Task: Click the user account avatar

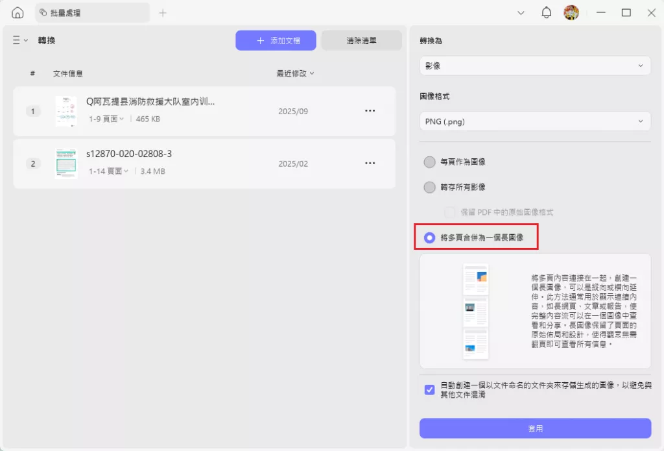Action: tap(571, 12)
